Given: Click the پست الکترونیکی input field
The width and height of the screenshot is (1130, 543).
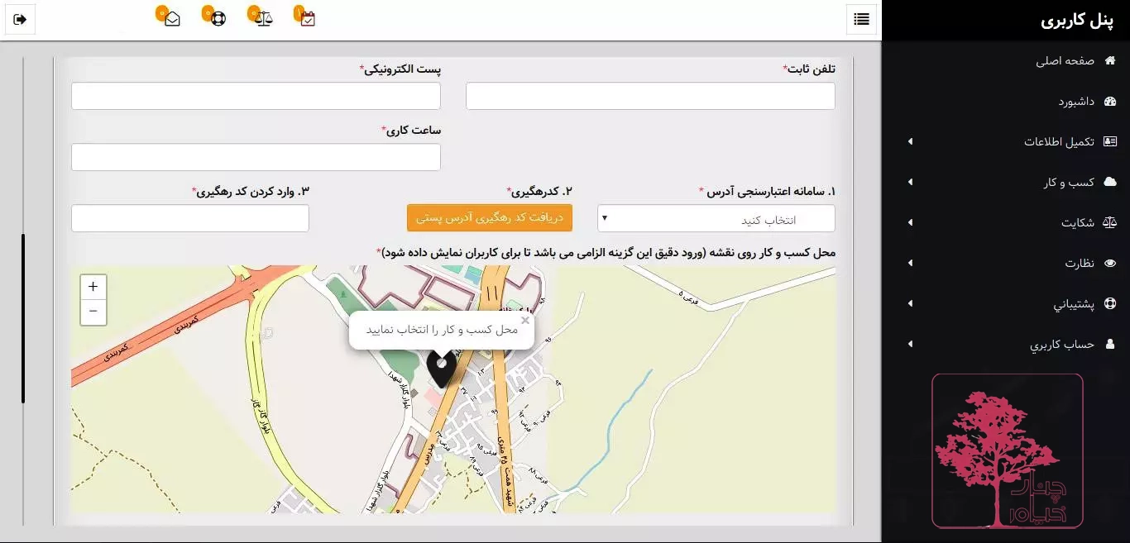Looking at the screenshot, I should pyautogui.click(x=256, y=96).
